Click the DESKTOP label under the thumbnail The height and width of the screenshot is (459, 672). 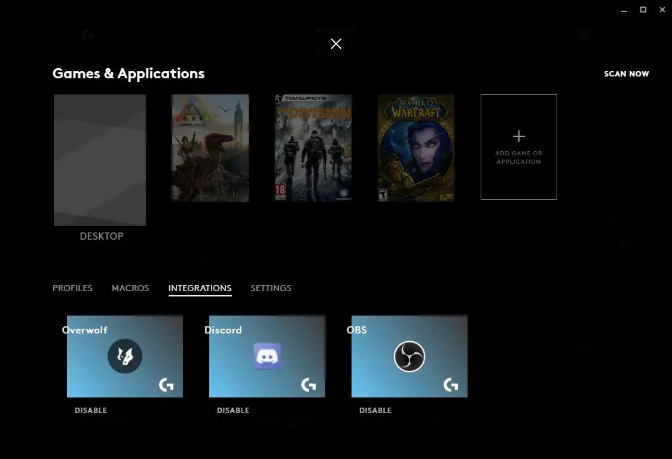click(x=102, y=236)
